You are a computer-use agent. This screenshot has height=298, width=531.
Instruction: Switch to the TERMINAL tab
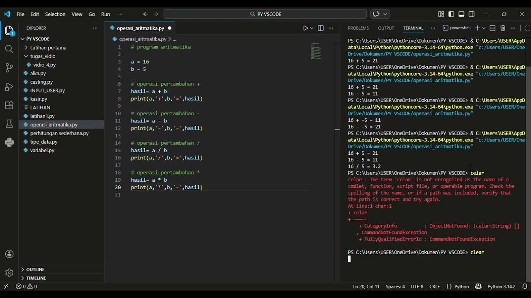[x=413, y=28]
